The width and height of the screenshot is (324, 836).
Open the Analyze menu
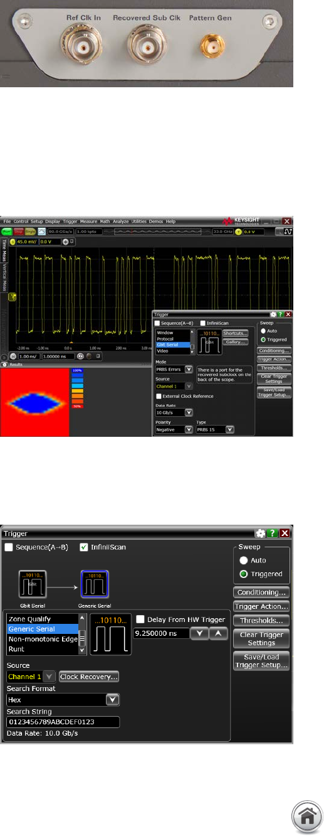coord(122,222)
